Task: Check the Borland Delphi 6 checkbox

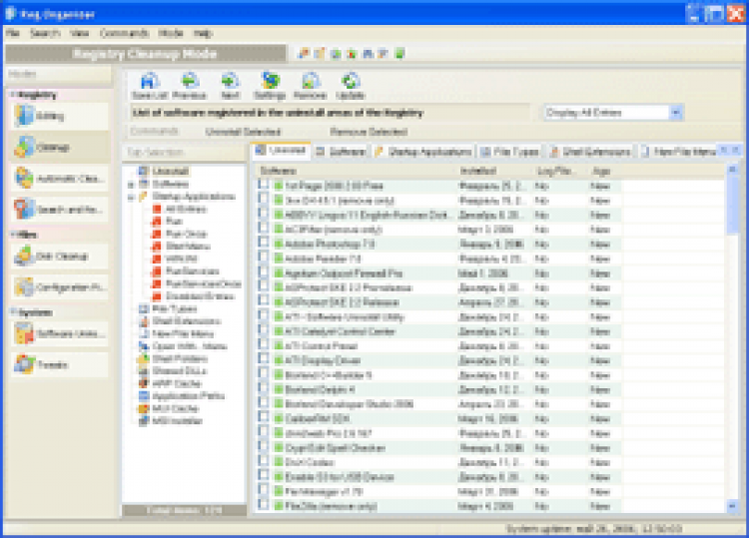Action: (264, 388)
